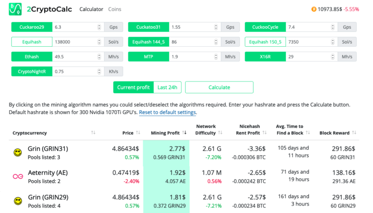The width and height of the screenshot is (373, 213).
Task: Deselect the CuckooCycle algorithm
Action: [265, 27]
